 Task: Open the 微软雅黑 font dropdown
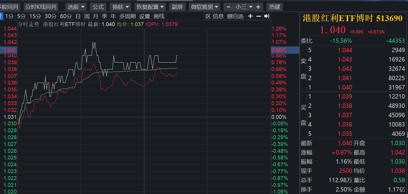click(205, 7)
